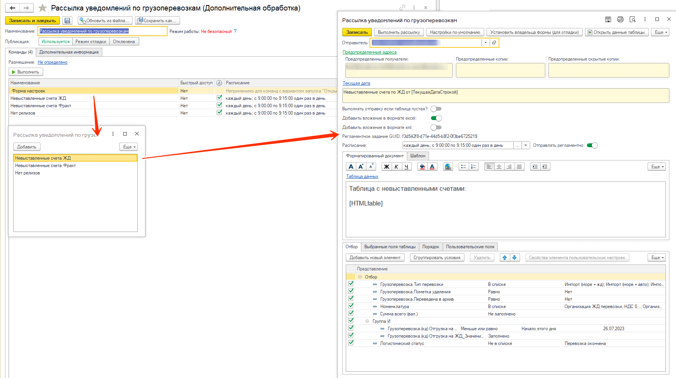Toggle sending when table is empty
Screen dimensions: 676x378
pyautogui.click(x=436, y=109)
